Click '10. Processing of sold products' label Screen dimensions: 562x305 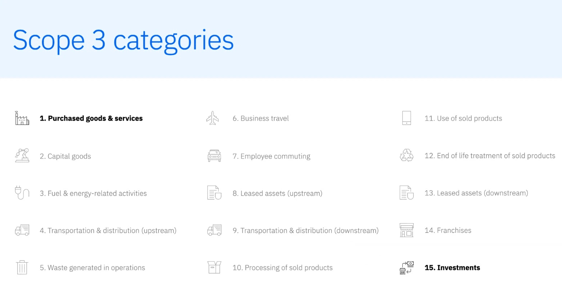[282, 268]
